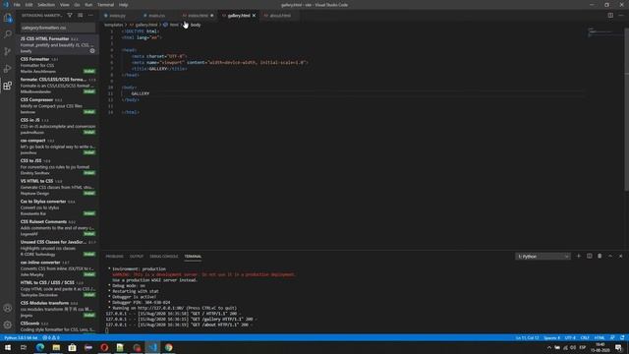Install the CSS Formatter extension
629x354 pixels.
[x=89, y=72]
